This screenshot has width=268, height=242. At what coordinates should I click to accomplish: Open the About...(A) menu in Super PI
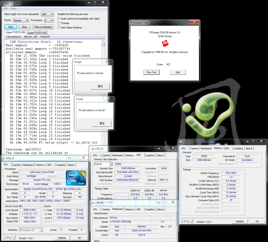click(31, 37)
